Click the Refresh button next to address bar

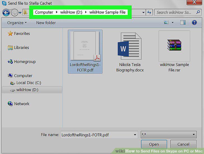[149, 13]
